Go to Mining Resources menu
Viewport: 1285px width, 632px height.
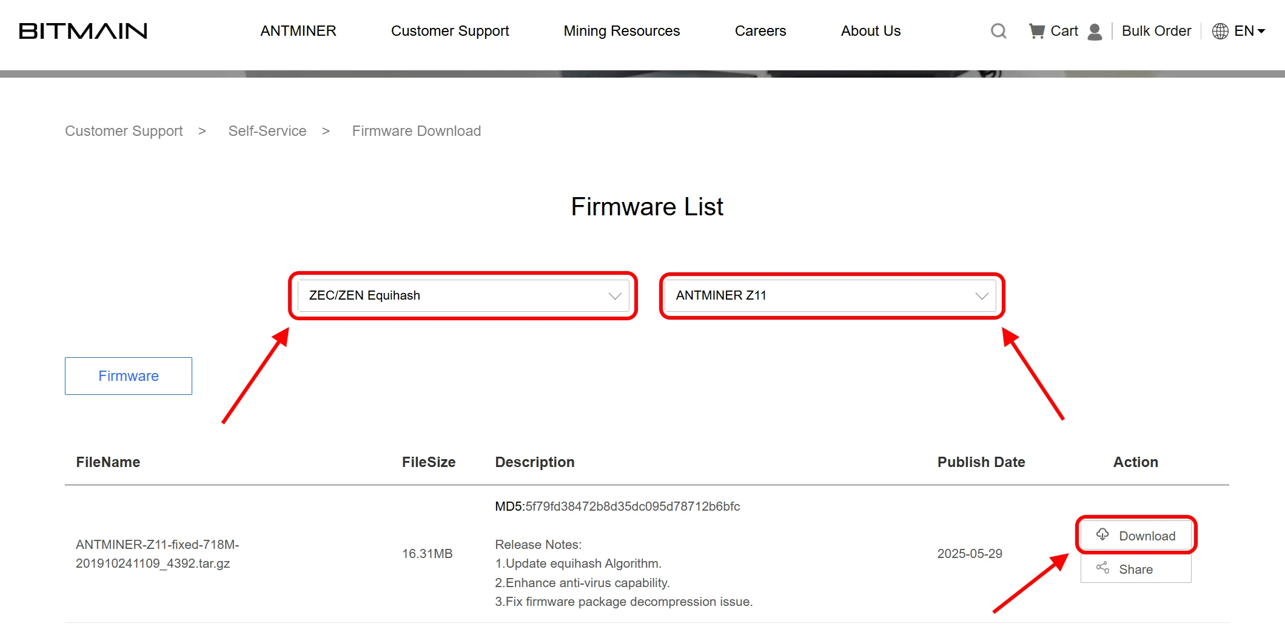click(x=622, y=31)
